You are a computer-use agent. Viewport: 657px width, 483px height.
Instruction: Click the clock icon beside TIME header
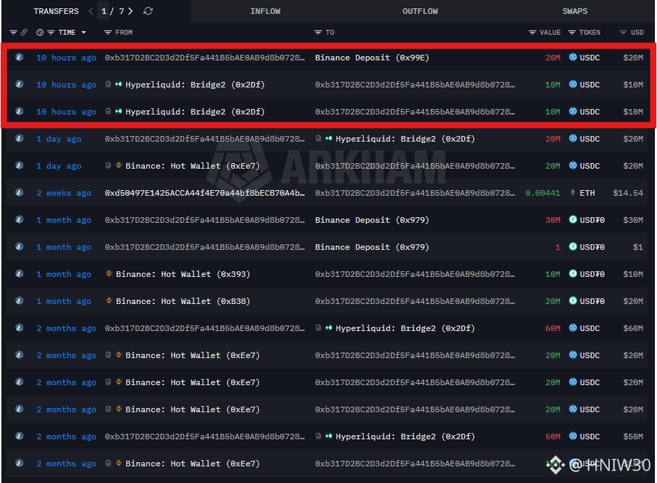pyautogui.click(x=40, y=33)
